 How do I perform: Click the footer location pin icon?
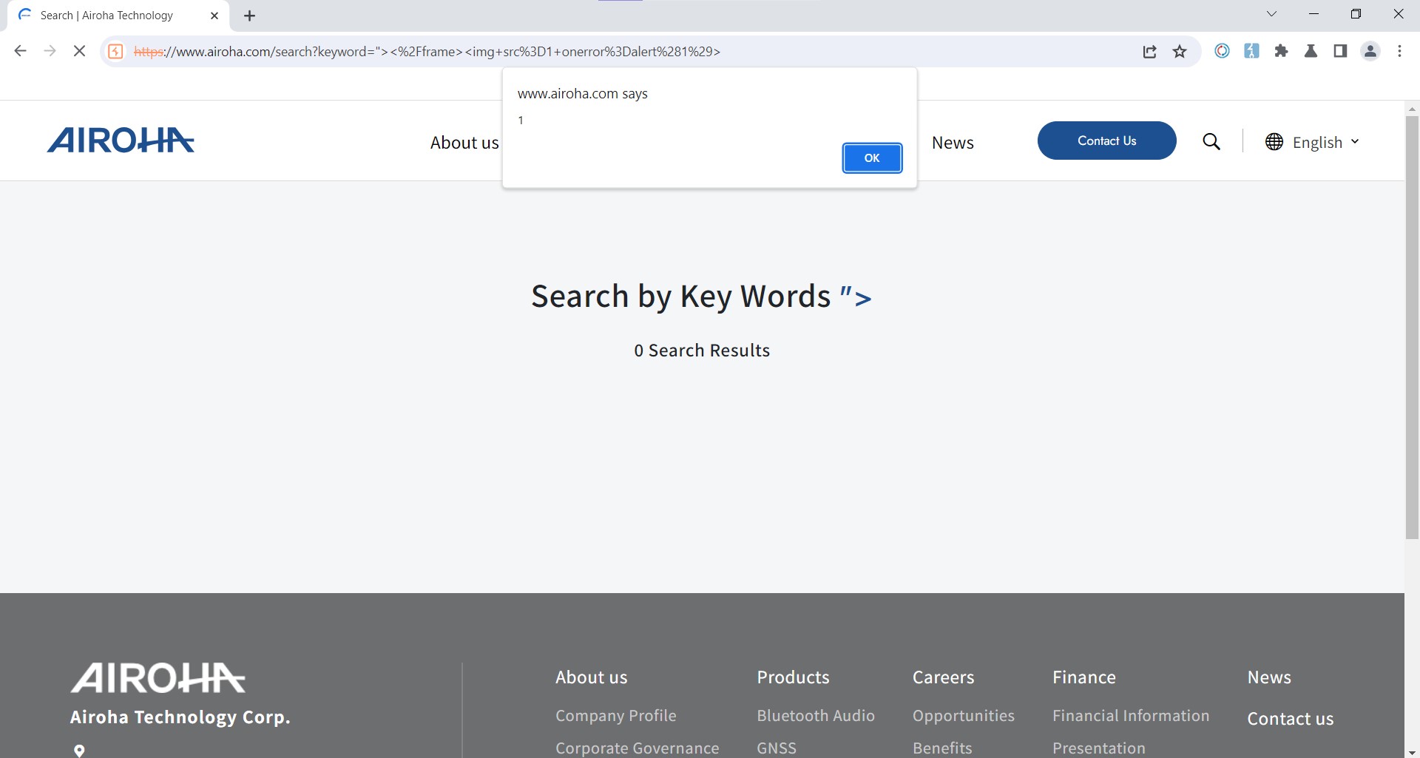(x=79, y=751)
